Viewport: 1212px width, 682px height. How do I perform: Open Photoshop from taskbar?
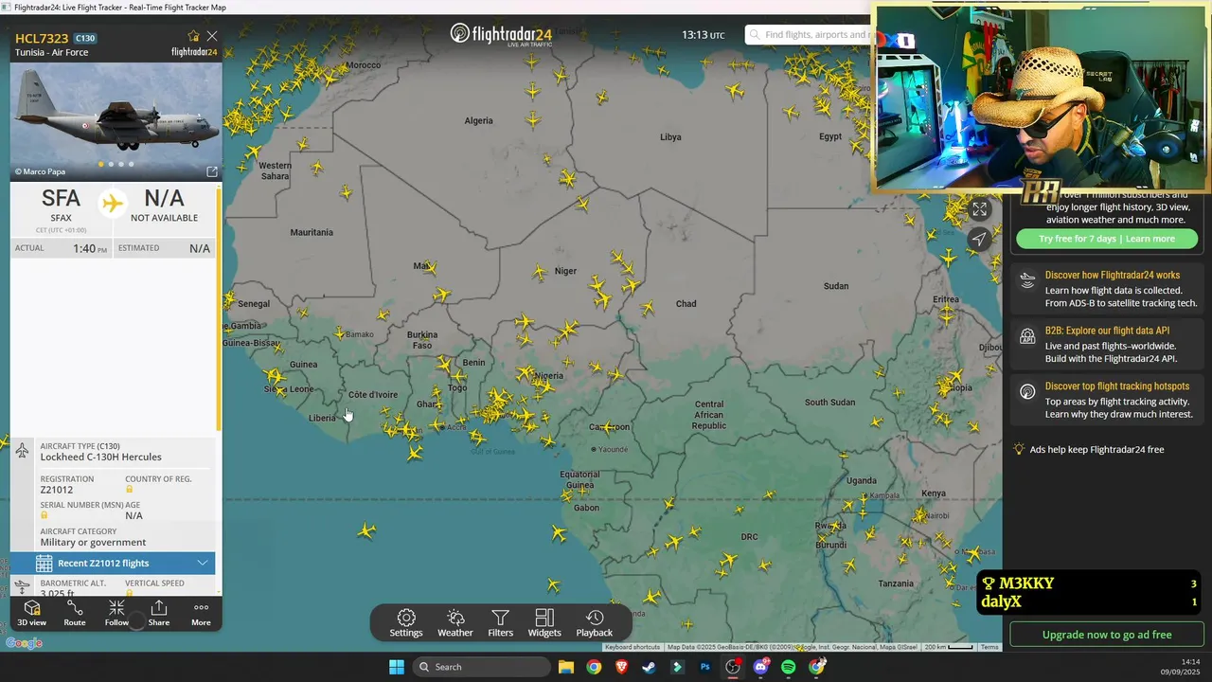coord(704,667)
